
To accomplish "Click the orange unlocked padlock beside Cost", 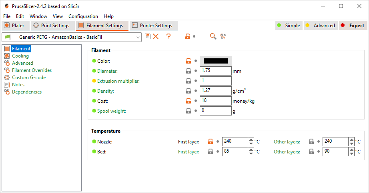I will click(x=188, y=101).
